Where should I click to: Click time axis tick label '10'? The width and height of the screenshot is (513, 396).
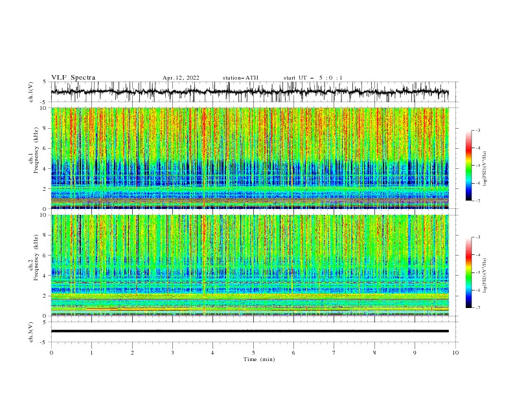[455, 353]
